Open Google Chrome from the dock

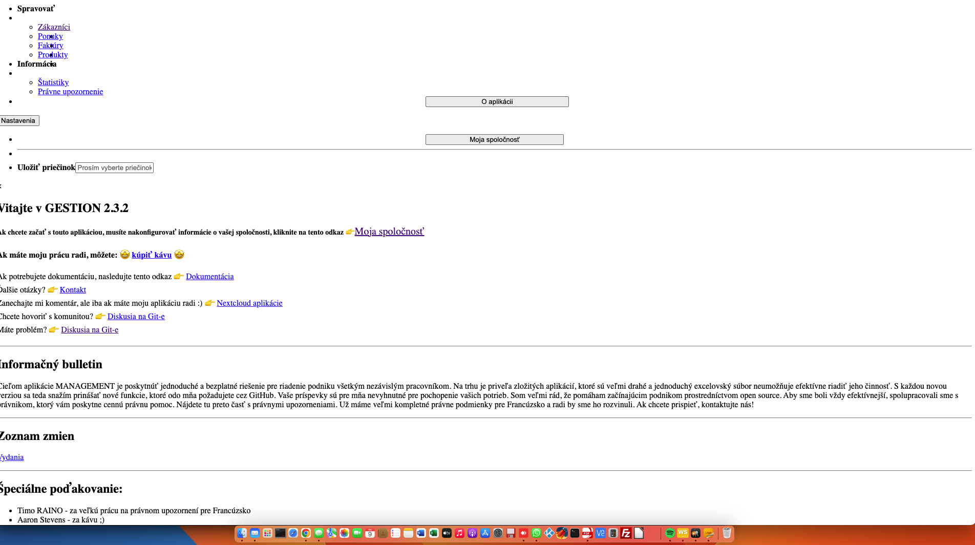tap(306, 533)
